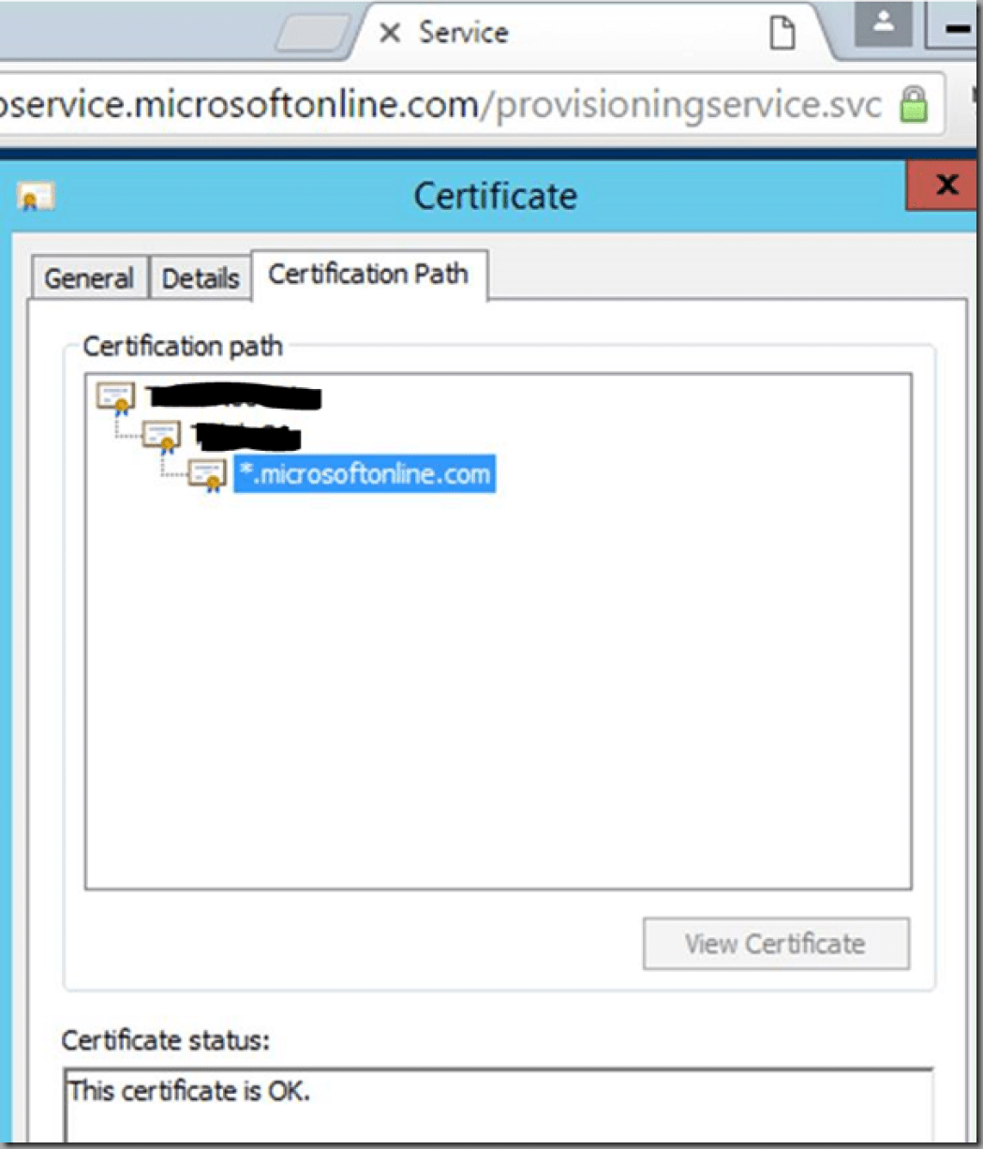Select the root certificate icon in path tree
The height and width of the screenshot is (1149, 983).
116,397
